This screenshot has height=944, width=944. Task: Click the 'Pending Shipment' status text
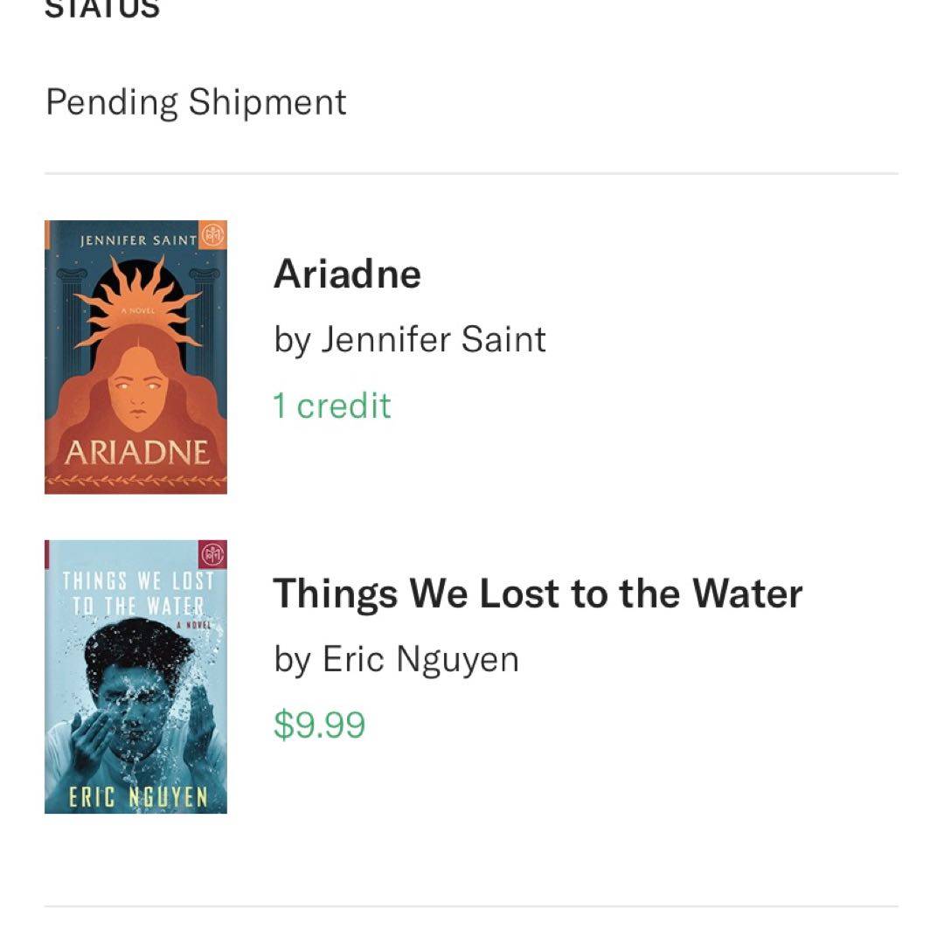tap(196, 101)
